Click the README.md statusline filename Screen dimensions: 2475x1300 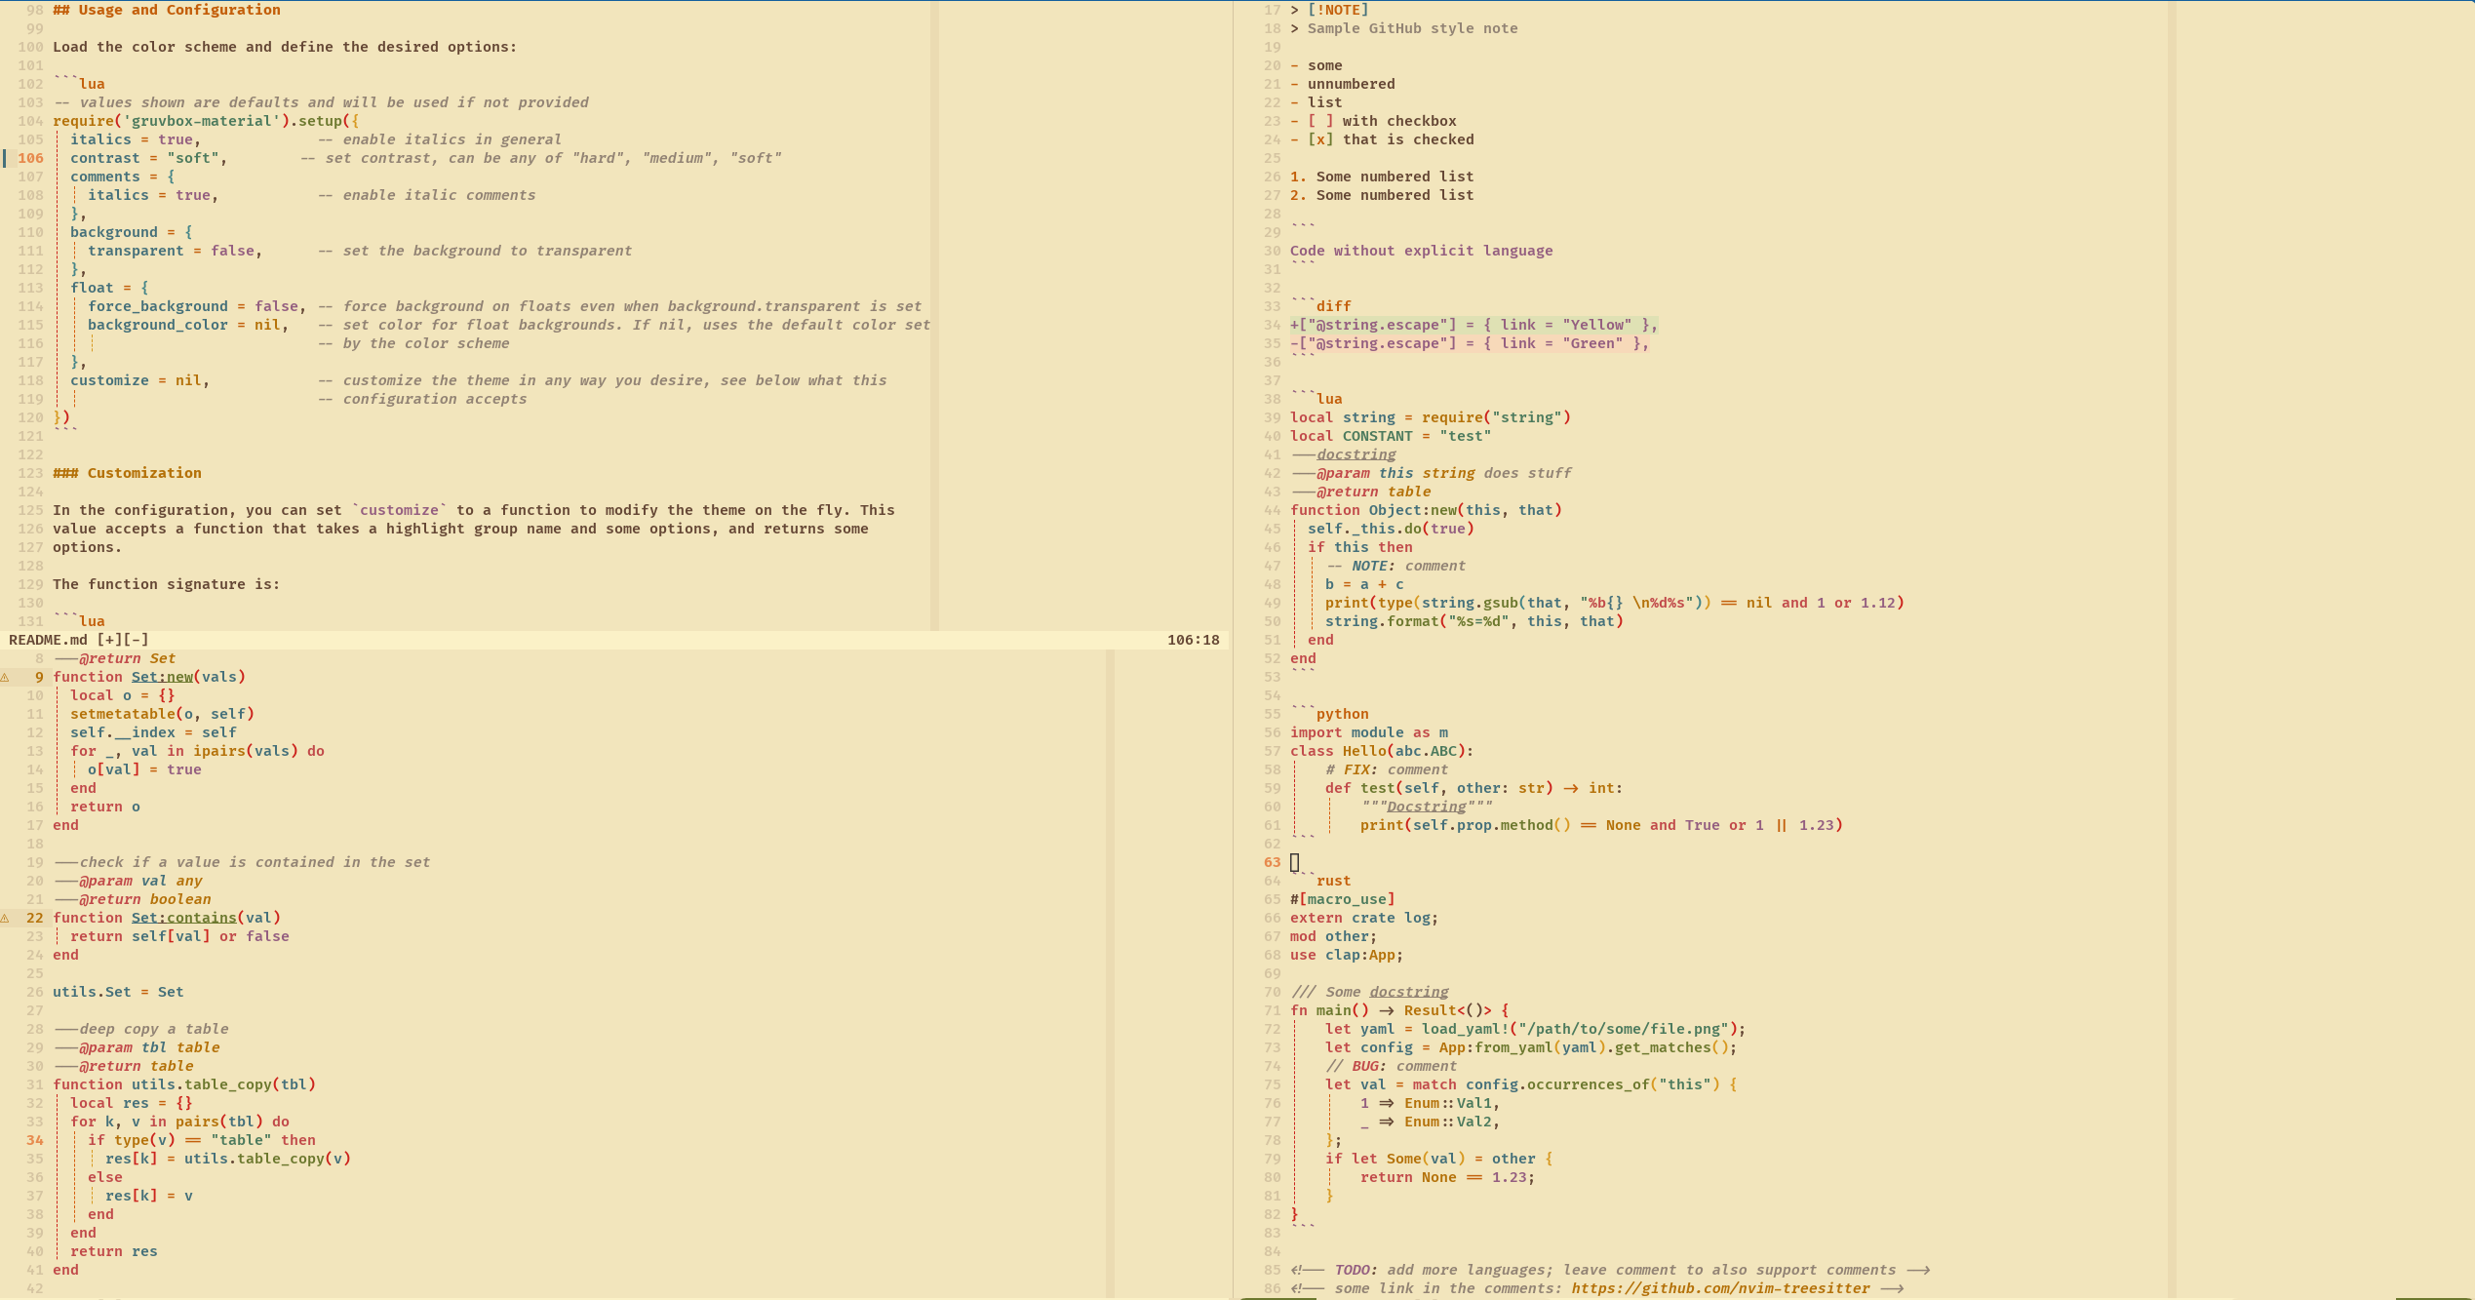click(48, 640)
